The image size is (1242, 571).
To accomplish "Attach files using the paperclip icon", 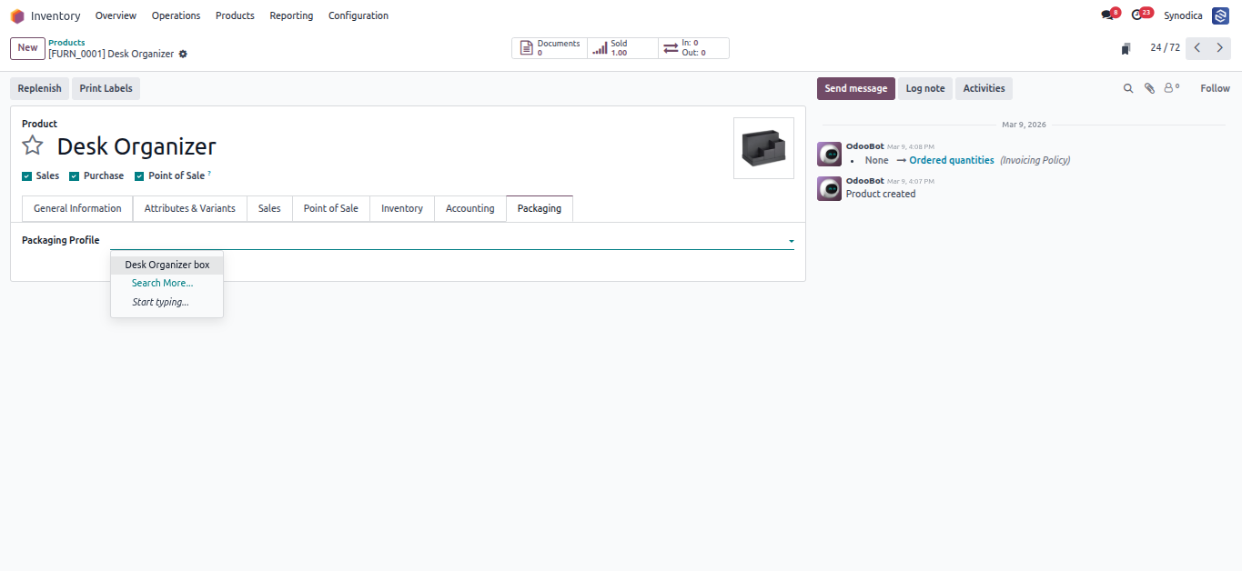I will tap(1149, 88).
